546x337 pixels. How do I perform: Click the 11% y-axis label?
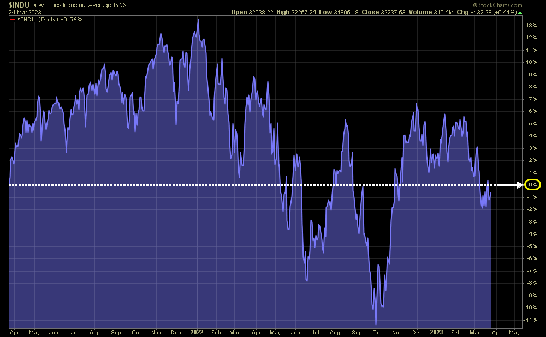pyautogui.click(x=531, y=50)
